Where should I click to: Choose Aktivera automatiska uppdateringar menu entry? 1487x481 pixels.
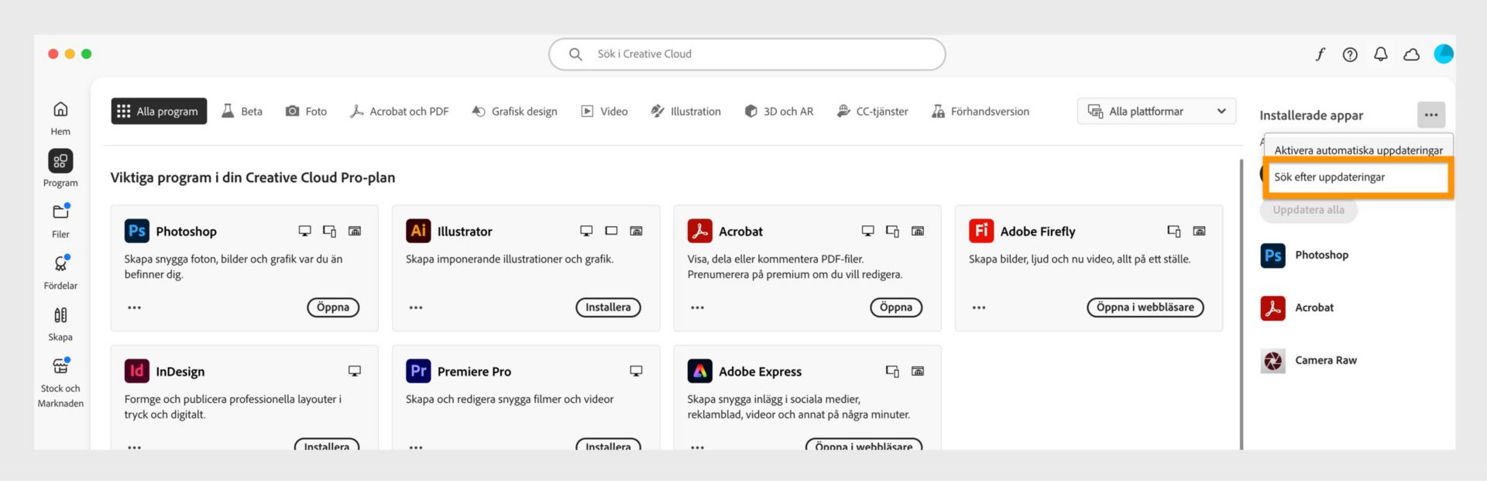coord(1358,149)
